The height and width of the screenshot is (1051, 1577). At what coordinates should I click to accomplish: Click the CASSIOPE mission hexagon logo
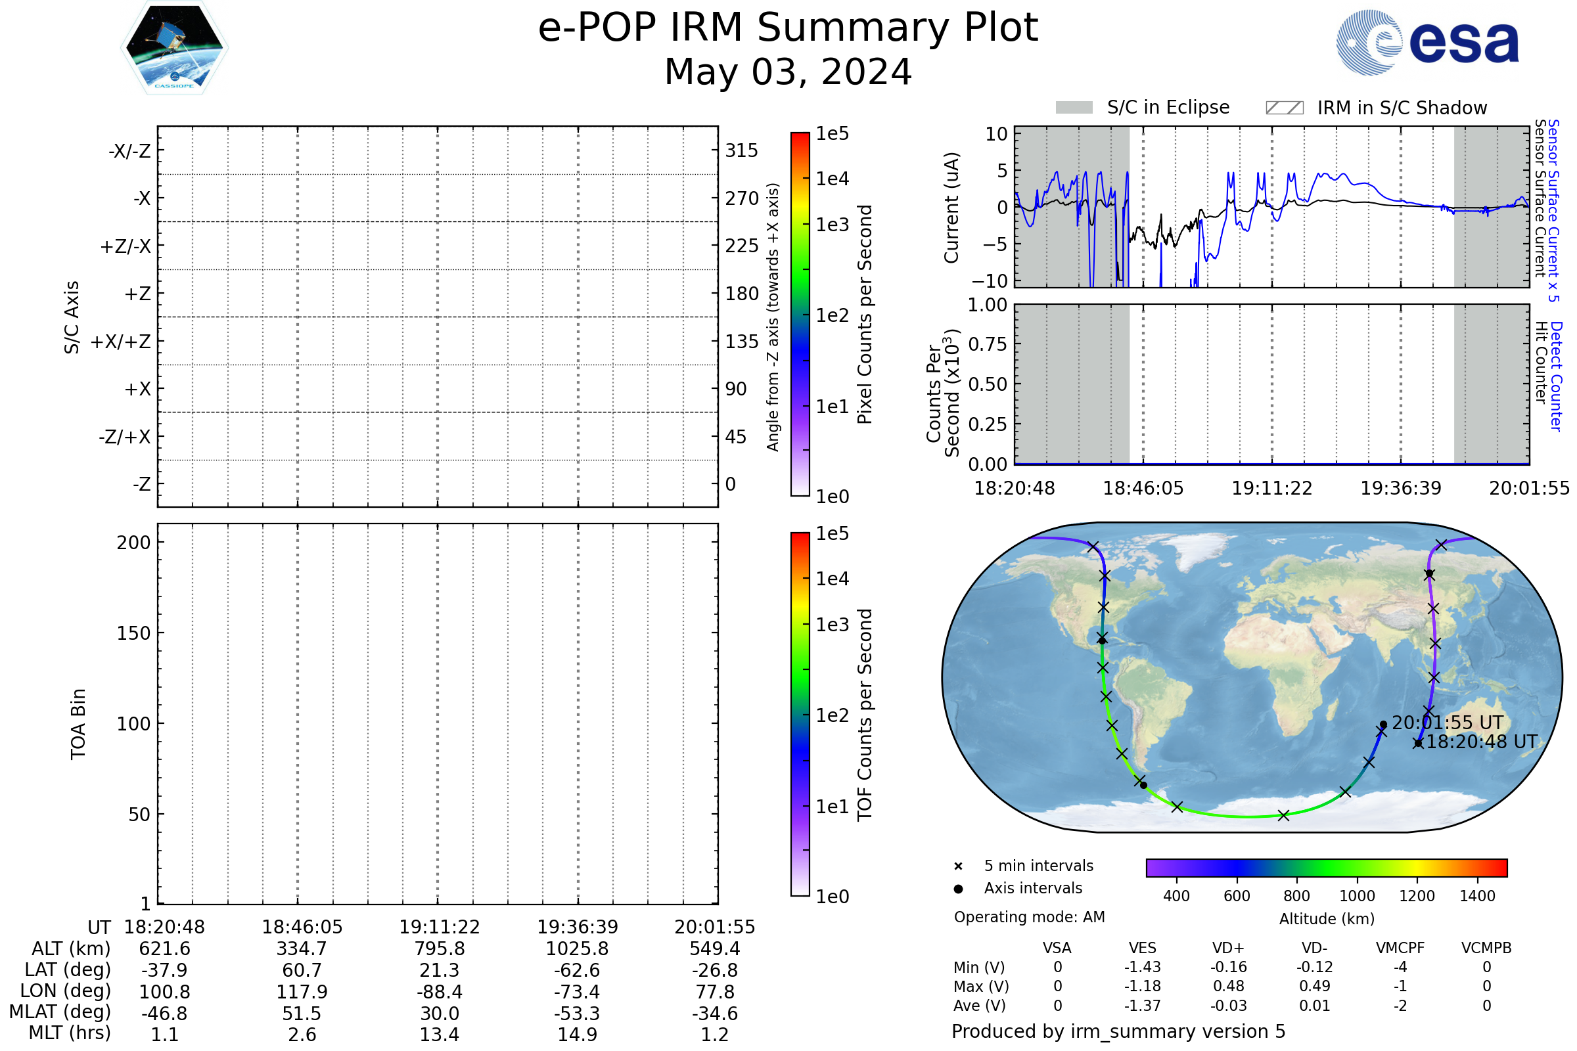click(x=174, y=48)
